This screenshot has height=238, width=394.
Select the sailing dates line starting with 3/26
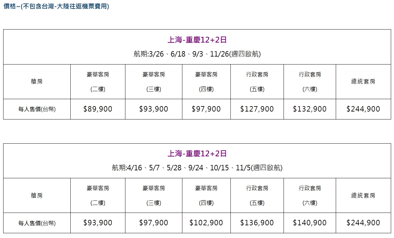tap(197, 54)
